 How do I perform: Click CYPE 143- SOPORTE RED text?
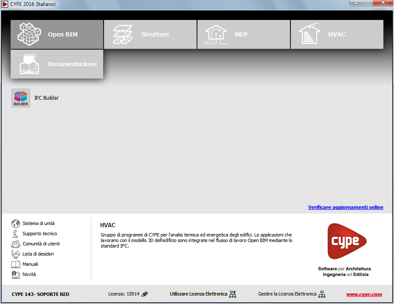coord(40,294)
